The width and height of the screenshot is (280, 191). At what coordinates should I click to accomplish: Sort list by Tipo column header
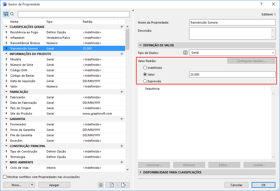tap(64, 22)
